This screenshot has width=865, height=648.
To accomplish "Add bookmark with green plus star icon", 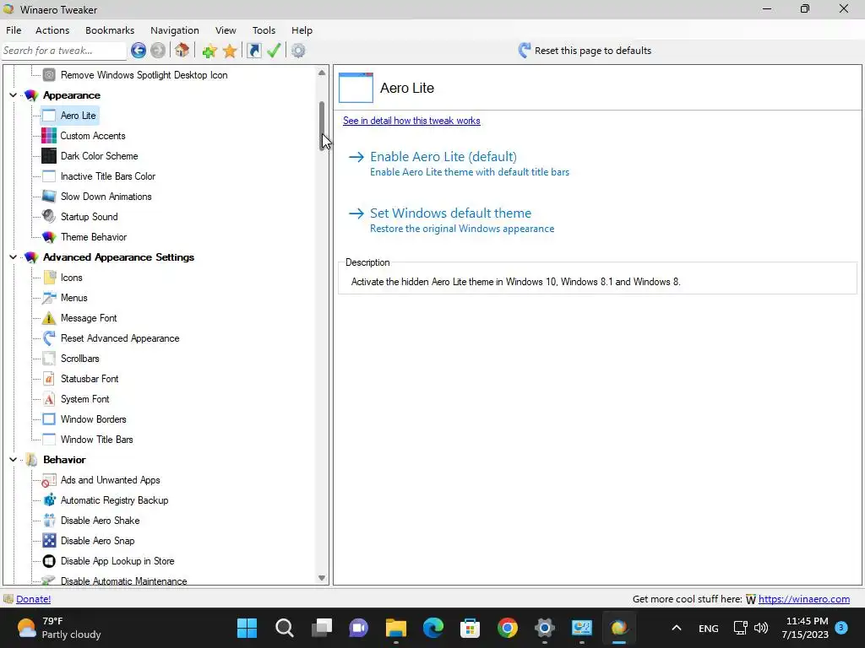I will (x=209, y=51).
